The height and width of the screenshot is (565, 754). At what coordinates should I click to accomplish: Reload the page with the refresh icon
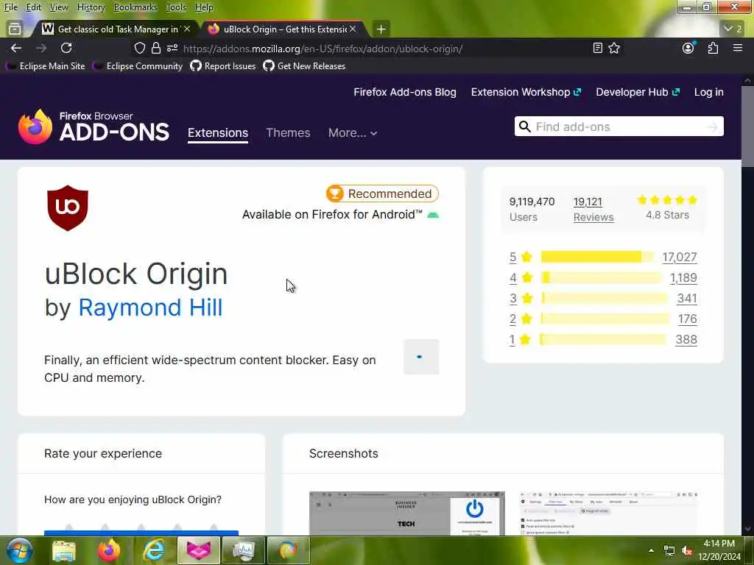tap(66, 48)
